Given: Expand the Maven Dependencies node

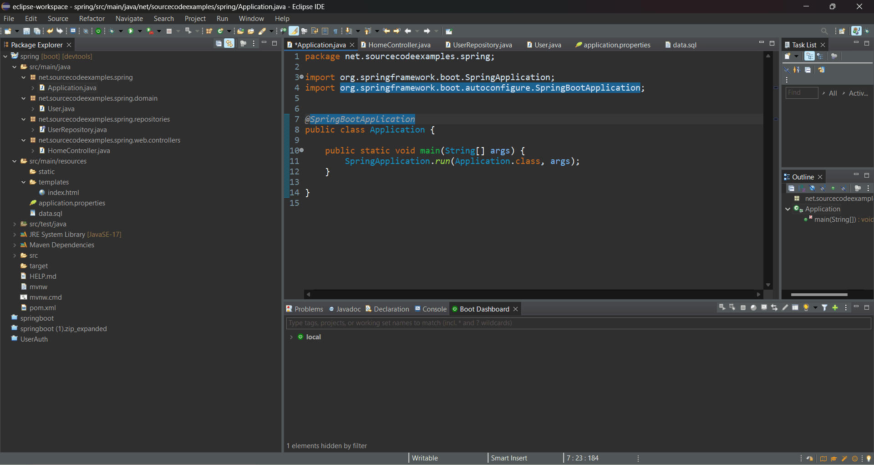Looking at the screenshot, I should pos(15,245).
